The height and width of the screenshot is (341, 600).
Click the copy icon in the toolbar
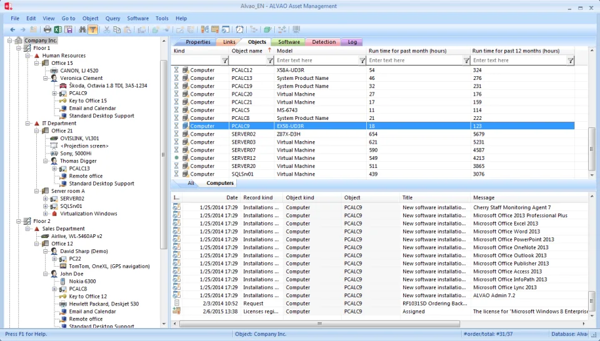[x=117, y=29]
